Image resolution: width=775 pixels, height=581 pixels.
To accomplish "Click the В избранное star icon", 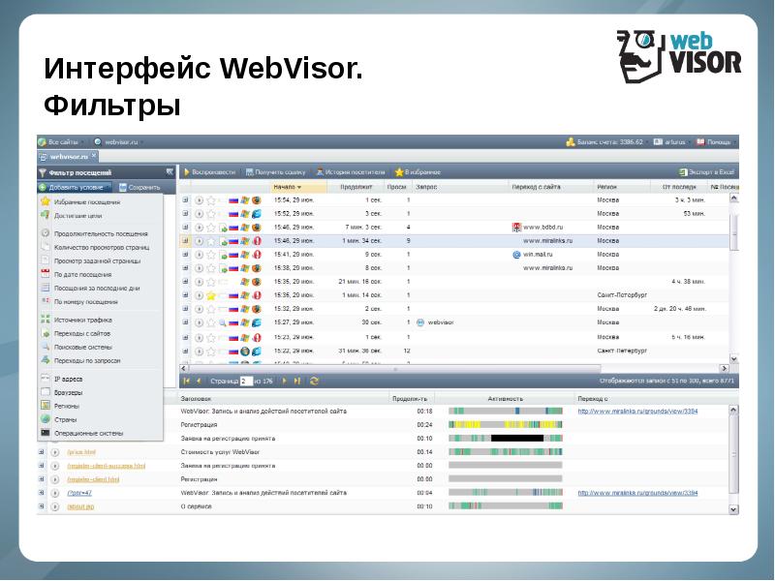I will click(x=399, y=171).
